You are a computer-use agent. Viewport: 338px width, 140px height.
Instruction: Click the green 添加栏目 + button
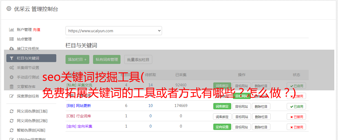(77, 59)
